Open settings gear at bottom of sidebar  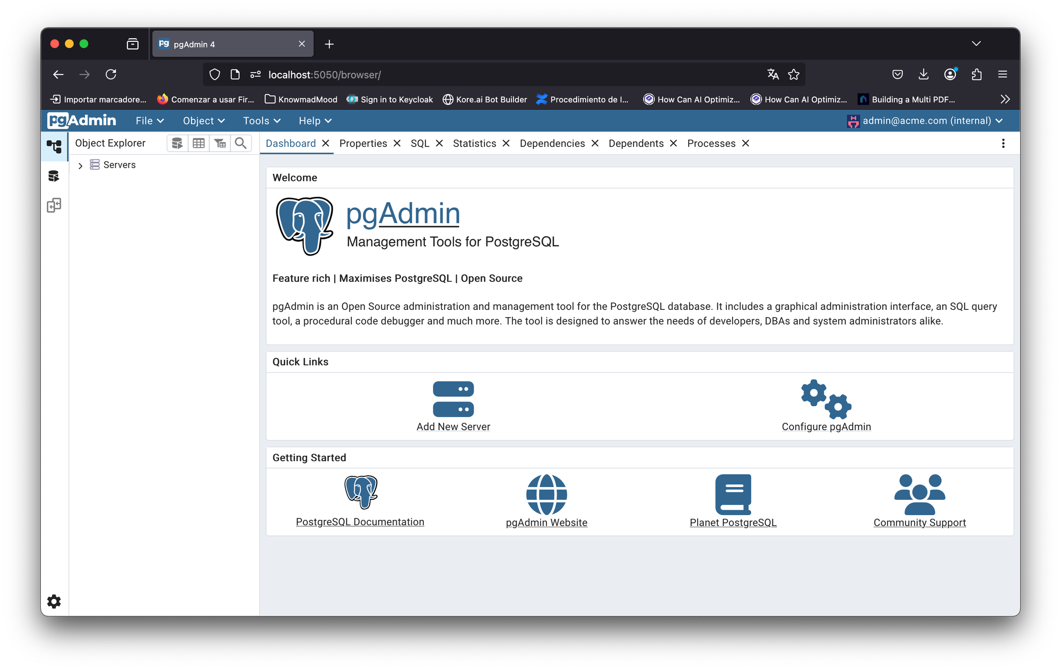pyautogui.click(x=54, y=601)
